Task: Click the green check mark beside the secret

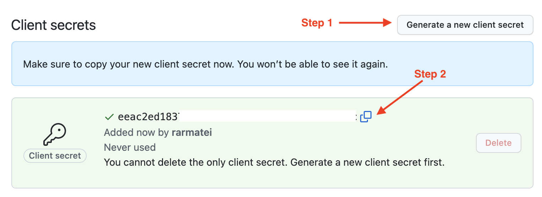Action: tap(109, 117)
